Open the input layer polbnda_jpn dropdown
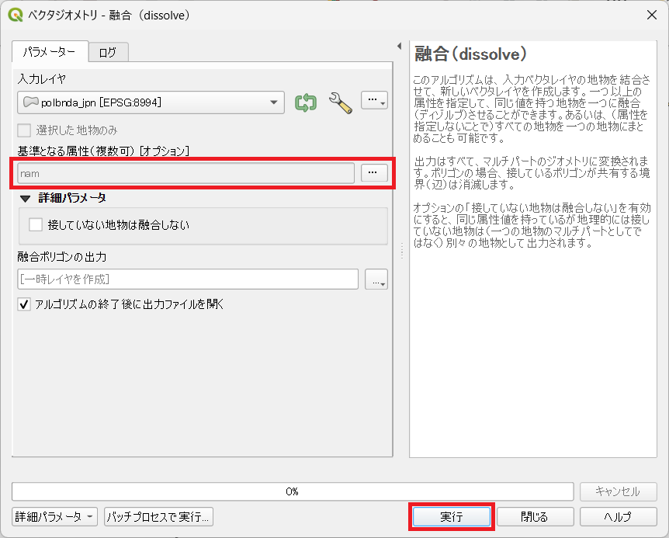The width and height of the screenshot is (669, 538). coord(151,102)
